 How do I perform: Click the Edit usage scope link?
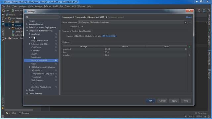point(109,36)
